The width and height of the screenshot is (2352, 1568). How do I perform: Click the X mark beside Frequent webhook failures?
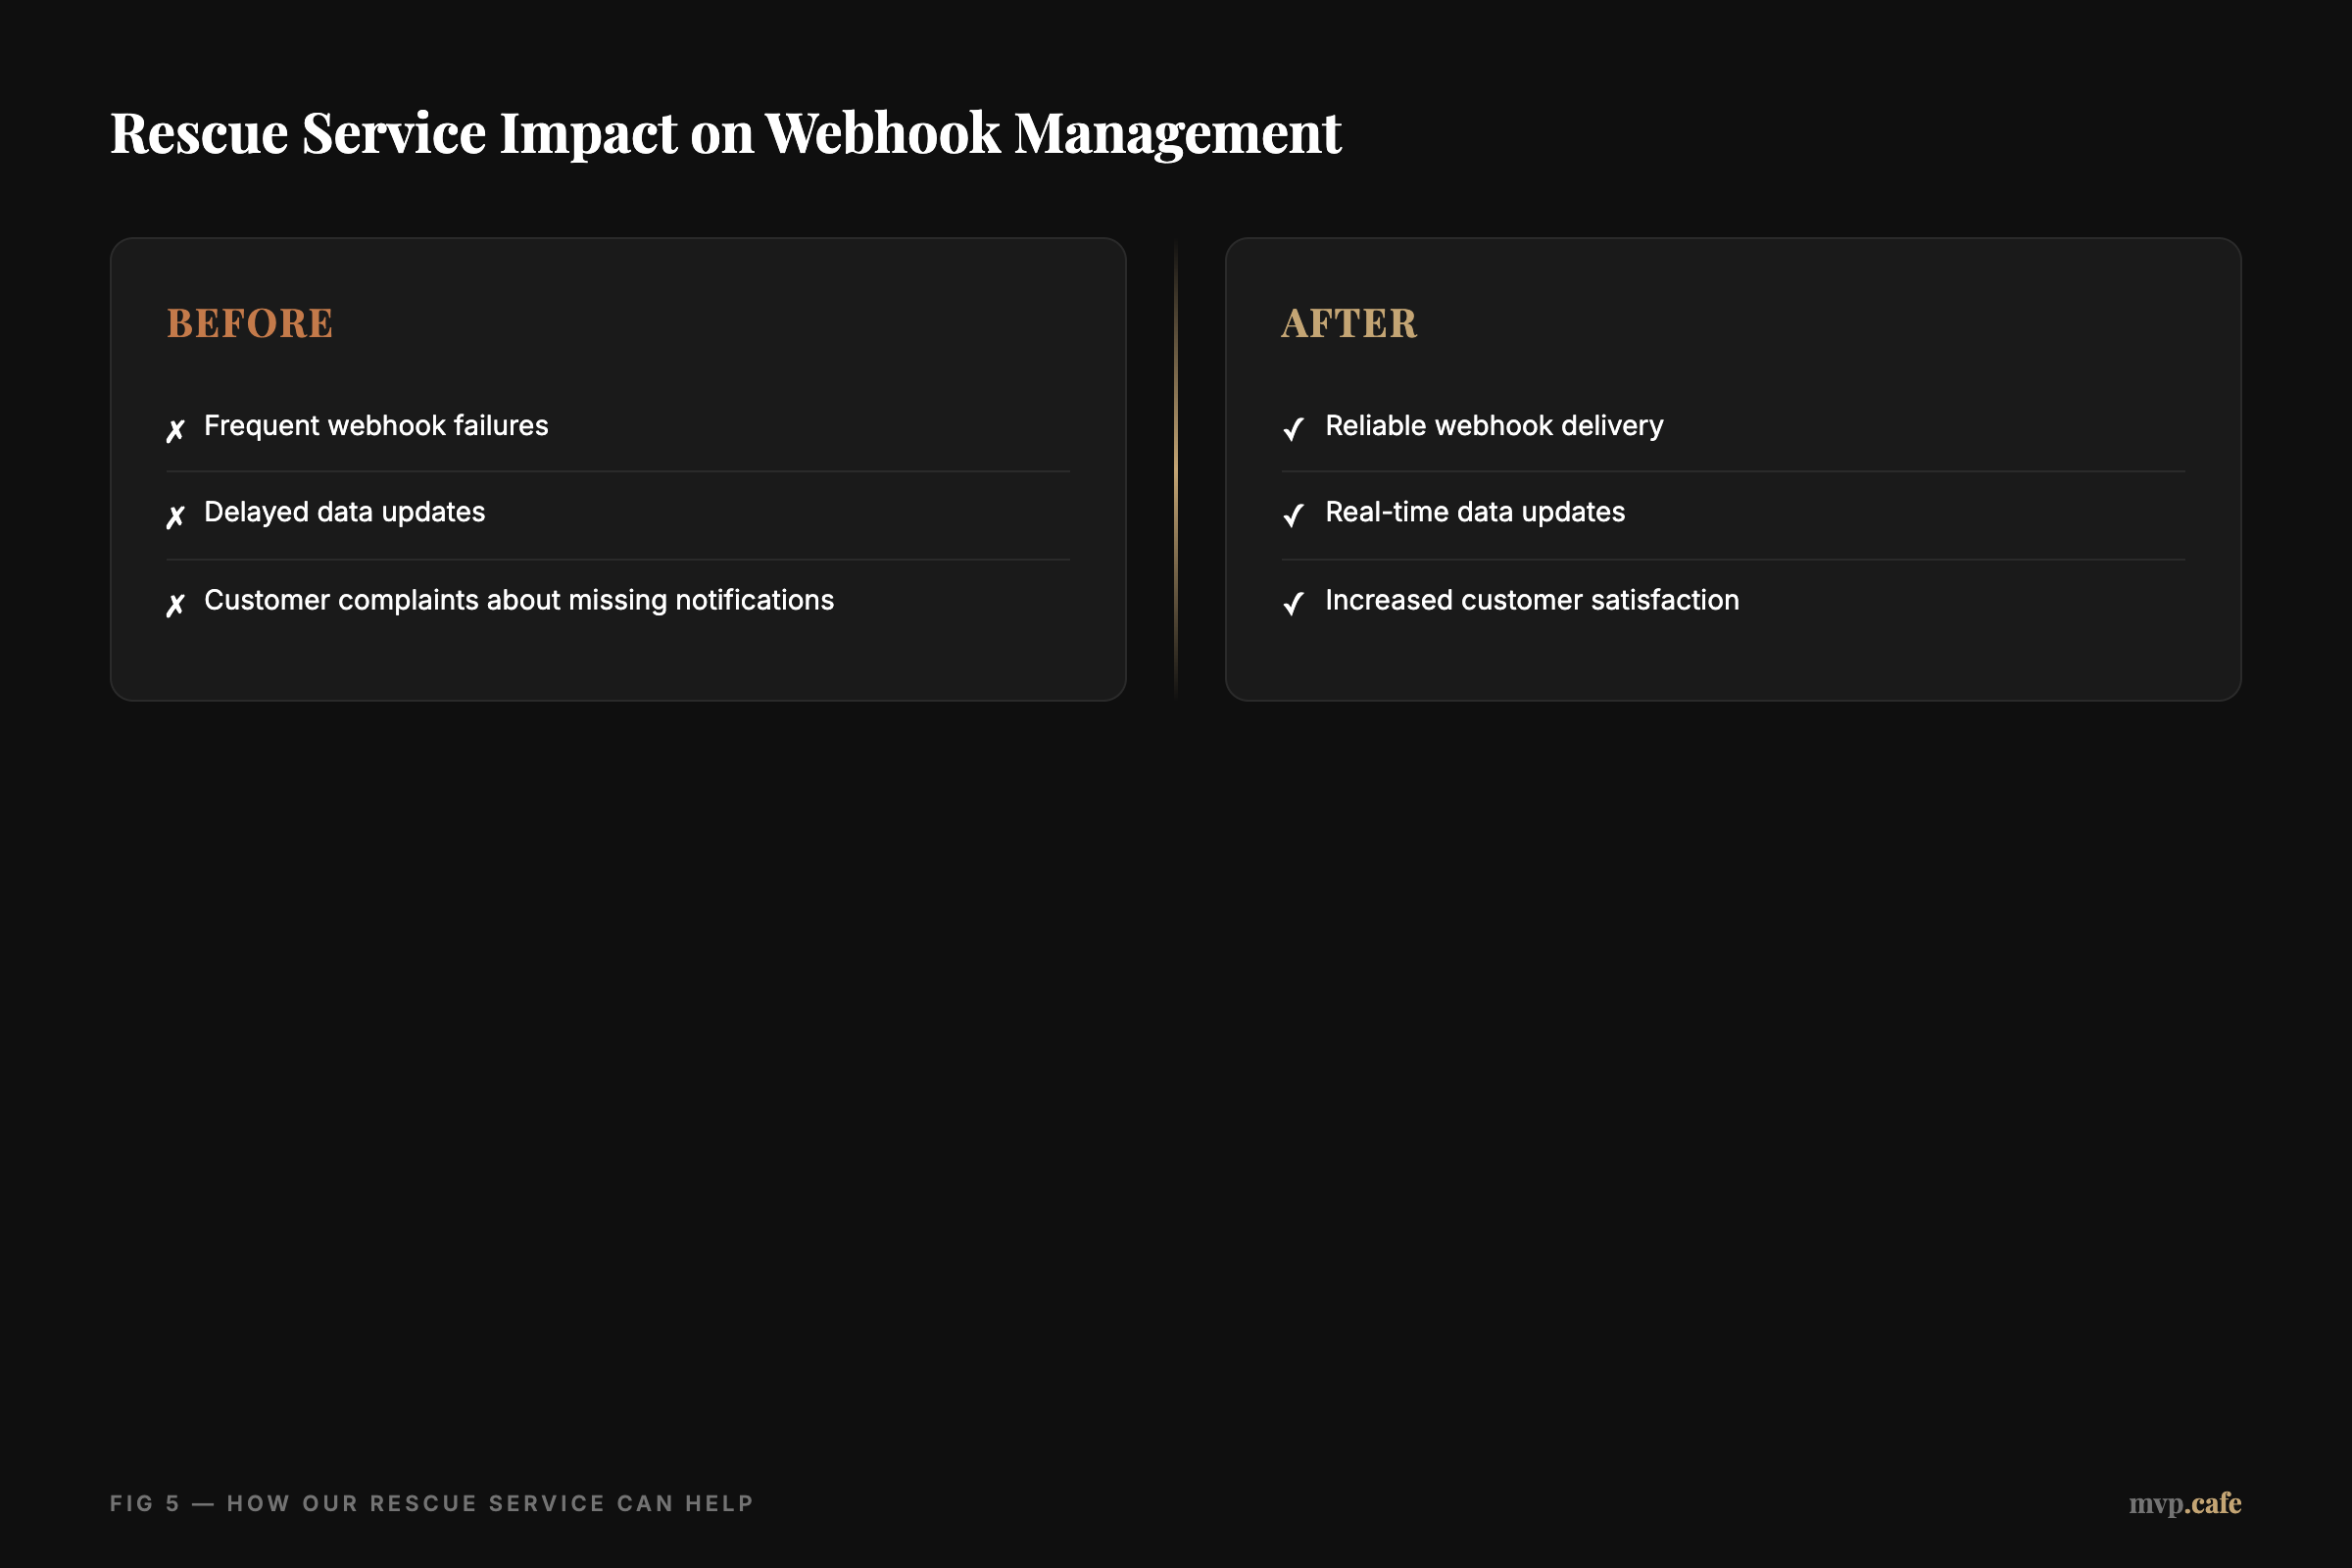176,430
